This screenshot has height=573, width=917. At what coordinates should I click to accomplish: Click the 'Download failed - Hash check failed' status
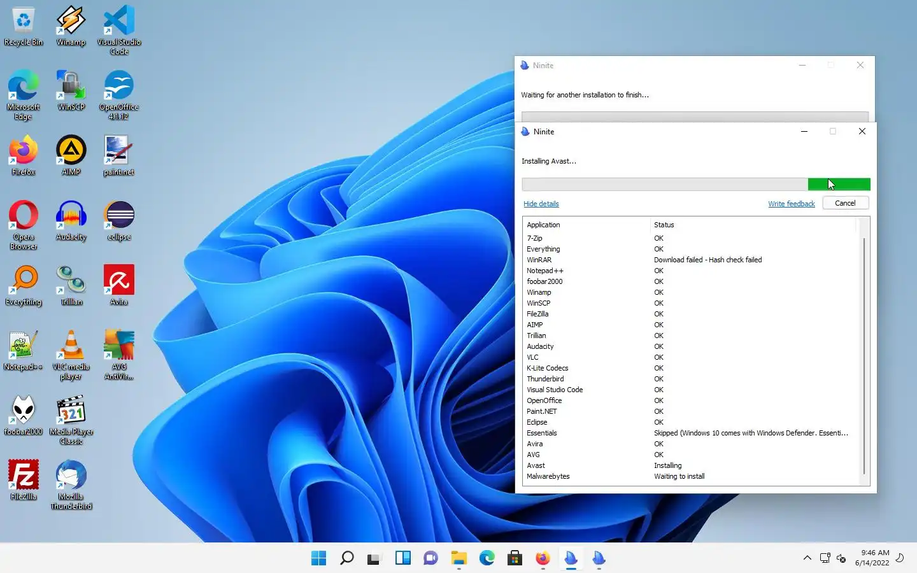(x=707, y=260)
